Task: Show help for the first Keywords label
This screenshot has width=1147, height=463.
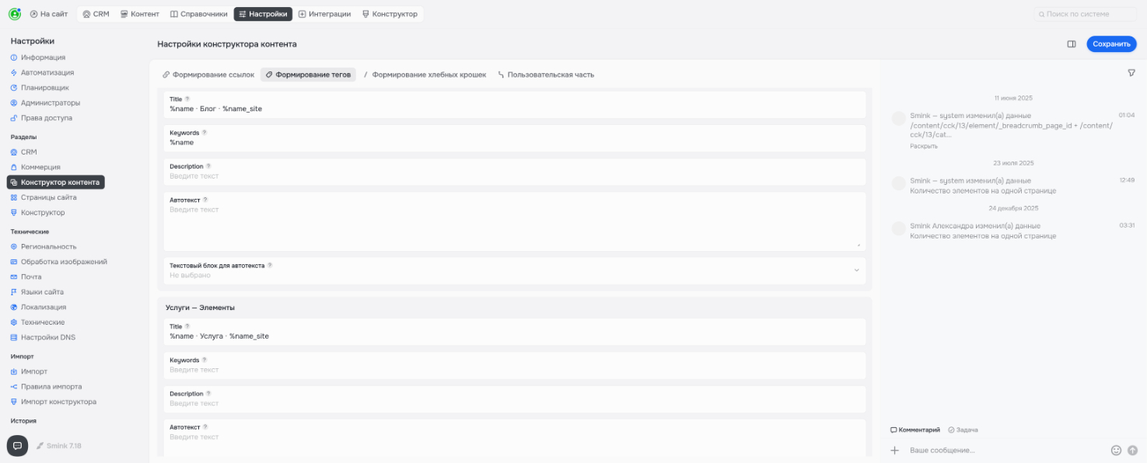Action: (205, 133)
